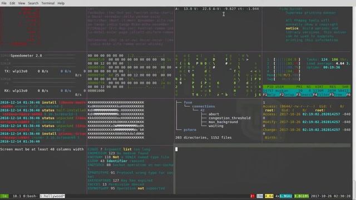Open the File menu
The image size is (356, 200).
[x=4, y=3]
